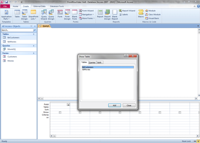The height and width of the screenshot is (143, 200).
Task: Switch to the Queries tab in Show Table
Action: pos(92,63)
